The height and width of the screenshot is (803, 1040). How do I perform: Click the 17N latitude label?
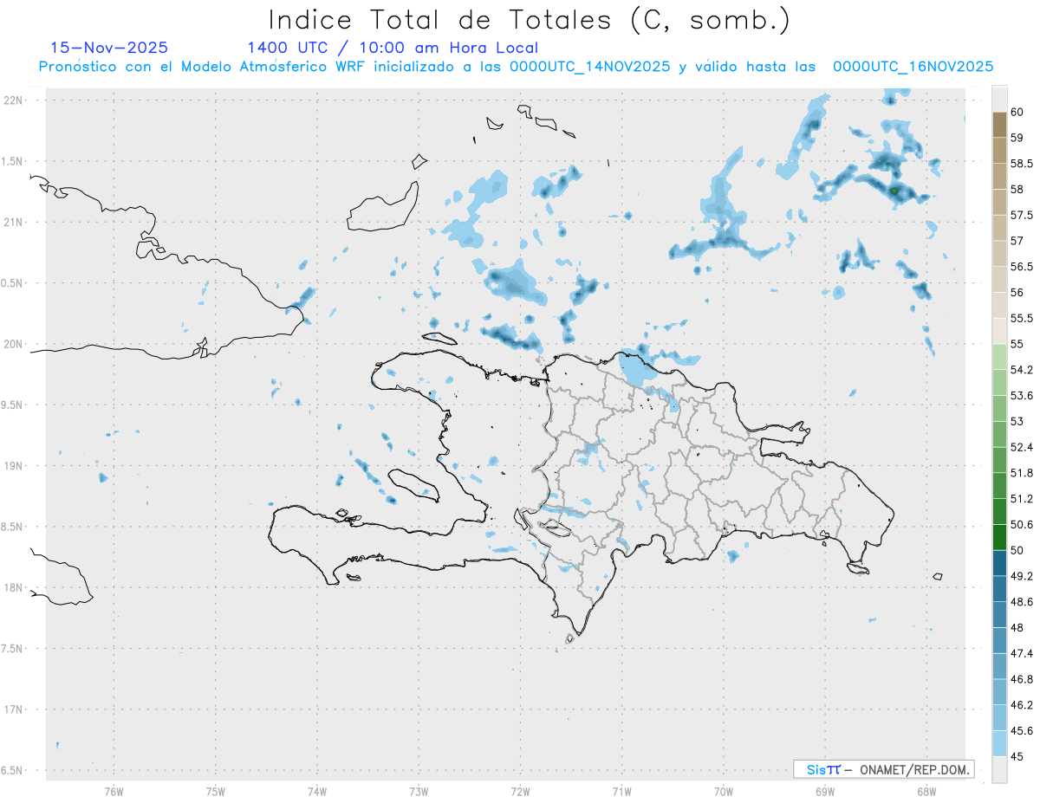12,709
